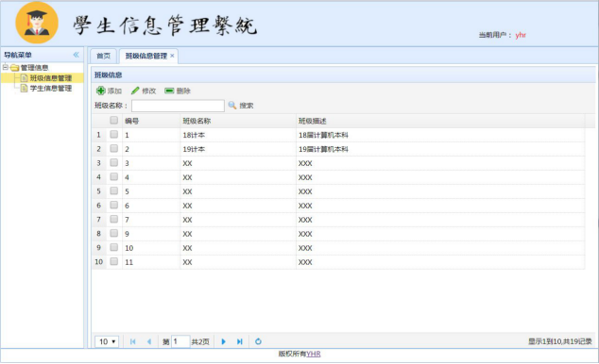This screenshot has height=364, width=599.
Task: Toggle the select-all header checkbox
Action: [113, 121]
